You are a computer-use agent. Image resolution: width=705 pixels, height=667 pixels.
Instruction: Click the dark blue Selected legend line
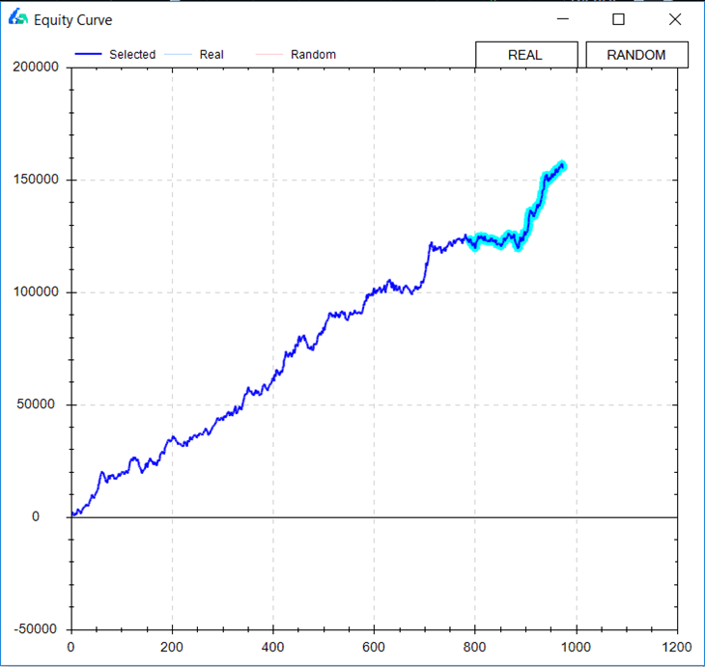click(88, 55)
